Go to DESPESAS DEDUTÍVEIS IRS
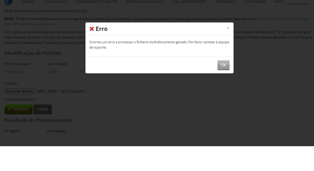The image size is (314, 171). [x=96, y=2]
